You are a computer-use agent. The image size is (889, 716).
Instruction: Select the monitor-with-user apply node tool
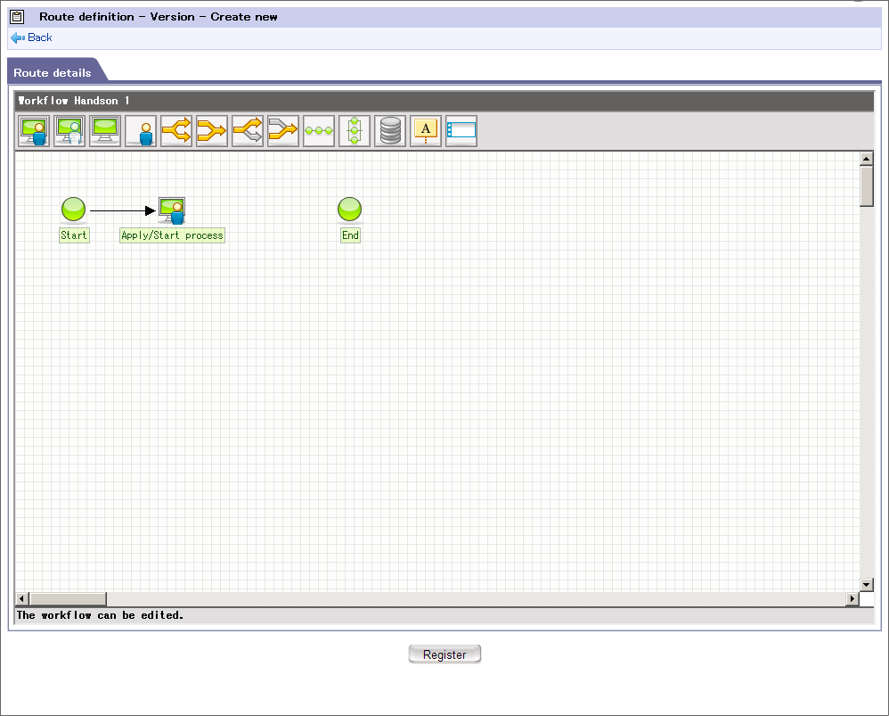click(x=34, y=131)
